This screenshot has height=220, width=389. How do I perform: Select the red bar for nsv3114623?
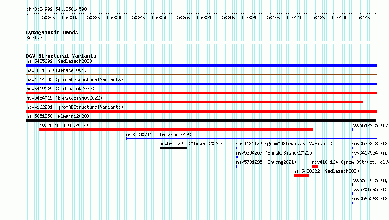[176, 130]
